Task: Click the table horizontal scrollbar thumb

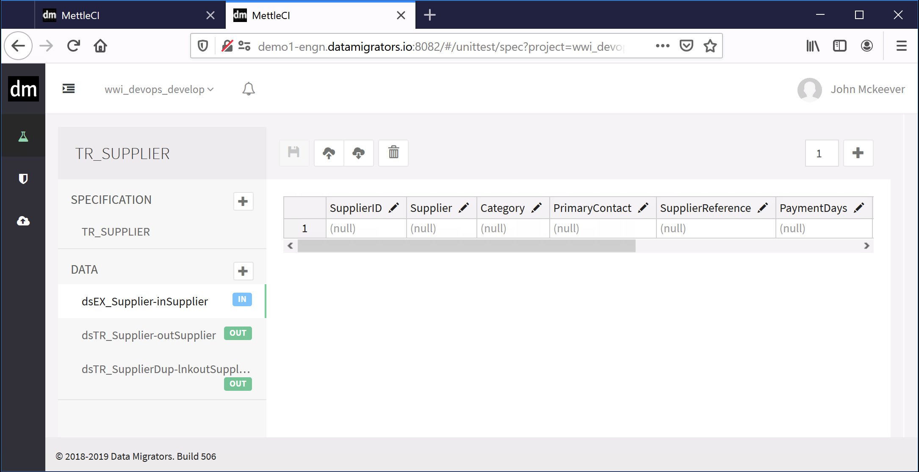Action: point(466,246)
